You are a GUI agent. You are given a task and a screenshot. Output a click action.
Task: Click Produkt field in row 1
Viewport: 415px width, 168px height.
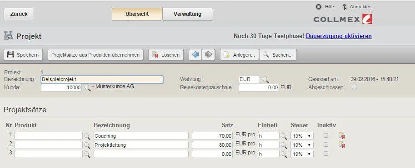[x=49, y=136]
